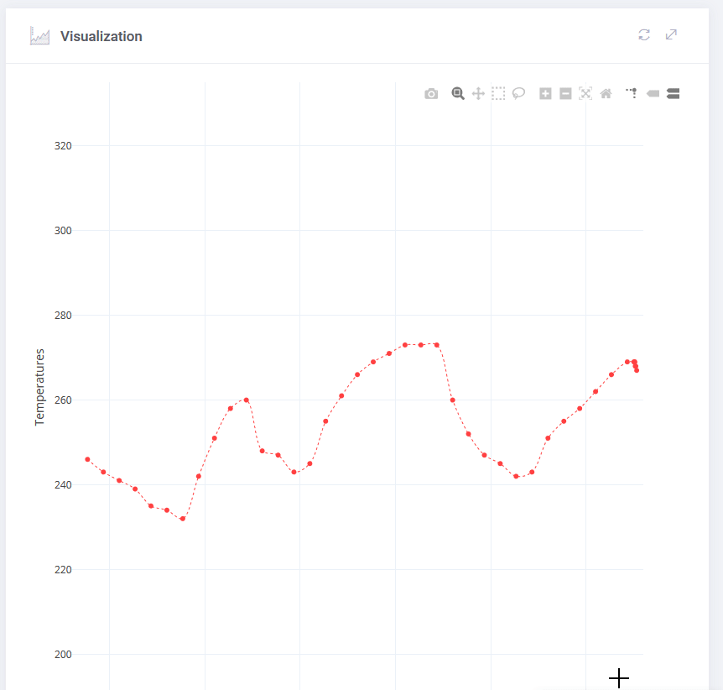723x690 pixels.
Task: Click the 200 y-axis tick label
Action: pyautogui.click(x=63, y=655)
